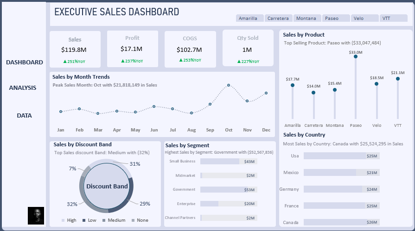Click the Amarilla lollipop marker $17.7M
Image resolution: width=415 pixels, height=231 pixels.
click(293, 85)
